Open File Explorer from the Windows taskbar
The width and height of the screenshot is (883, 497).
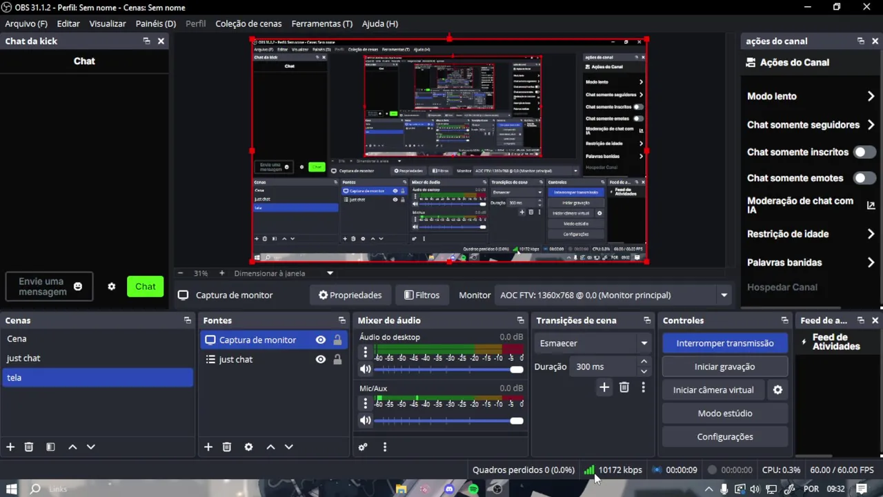401,489
